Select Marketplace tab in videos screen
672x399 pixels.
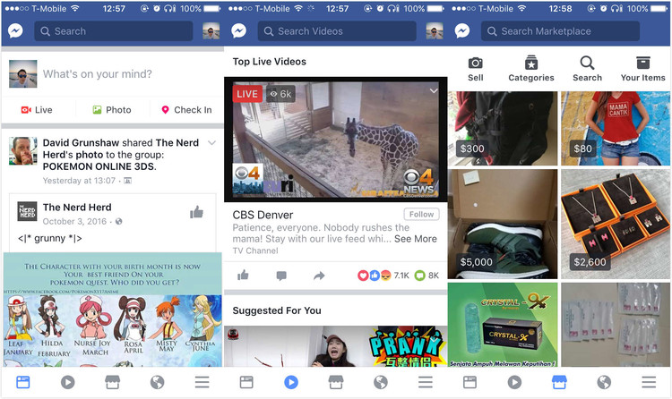tap(336, 382)
